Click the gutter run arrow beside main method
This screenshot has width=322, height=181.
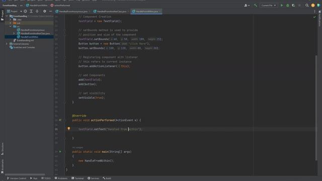point(60,152)
